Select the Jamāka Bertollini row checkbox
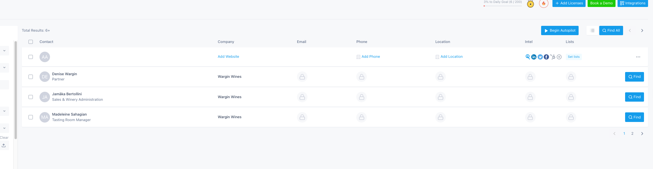The image size is (653, 169). click(x=31, y=97)
